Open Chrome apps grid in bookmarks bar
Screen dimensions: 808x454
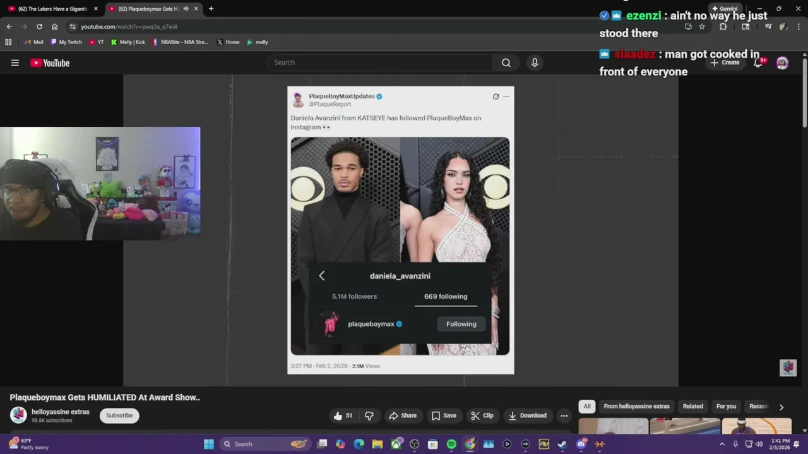click(x=8, y=42)
